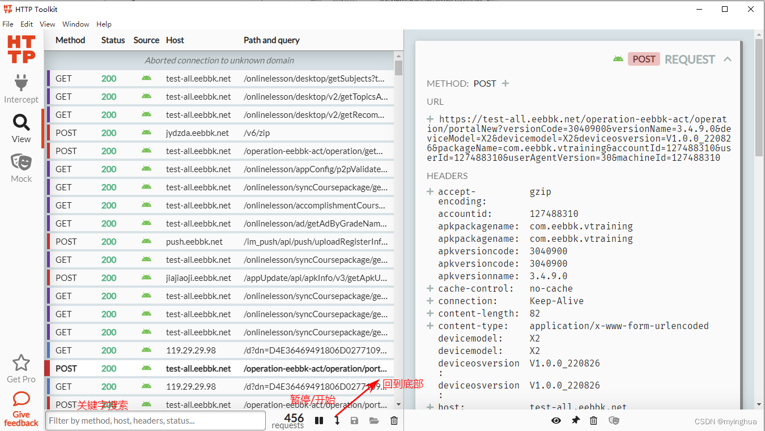Expand cache-control header info
This screenshot has height=431, width=765.
click(430, 288)
